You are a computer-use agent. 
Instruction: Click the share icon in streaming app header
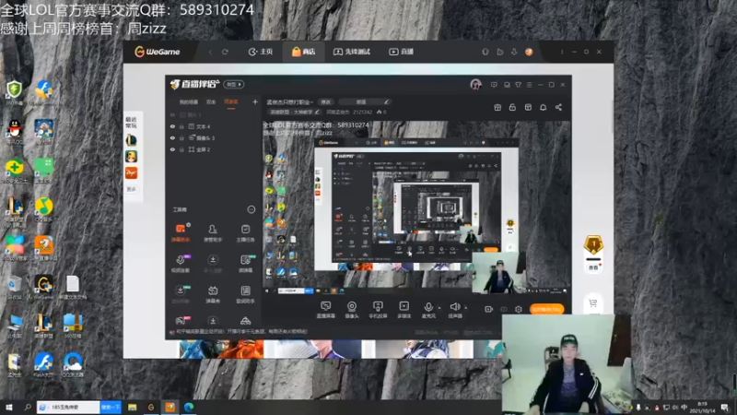pyautogui.click(x=558, y=107)
